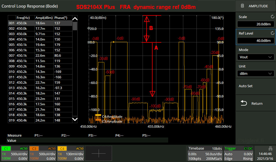276x162 pixels.
Task: Click the Auto Set button
Action: [256, 86]
